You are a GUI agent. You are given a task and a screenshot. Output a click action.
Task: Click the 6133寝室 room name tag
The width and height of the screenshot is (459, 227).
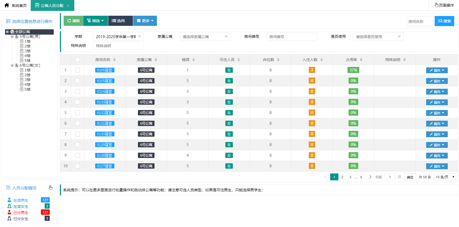(x=105, y=102)
